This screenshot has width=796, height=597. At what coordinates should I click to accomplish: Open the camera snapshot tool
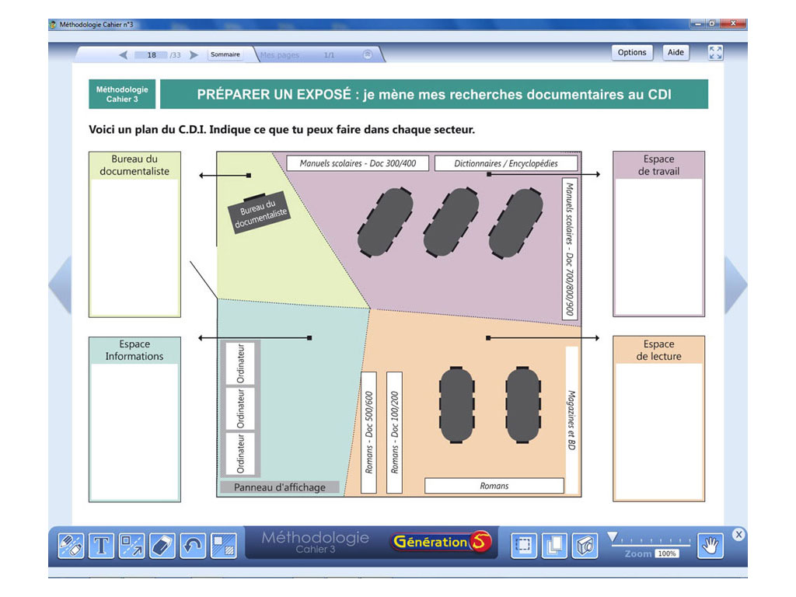point(585,546)
